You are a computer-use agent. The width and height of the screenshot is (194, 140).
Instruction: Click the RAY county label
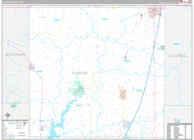point(178,120)
